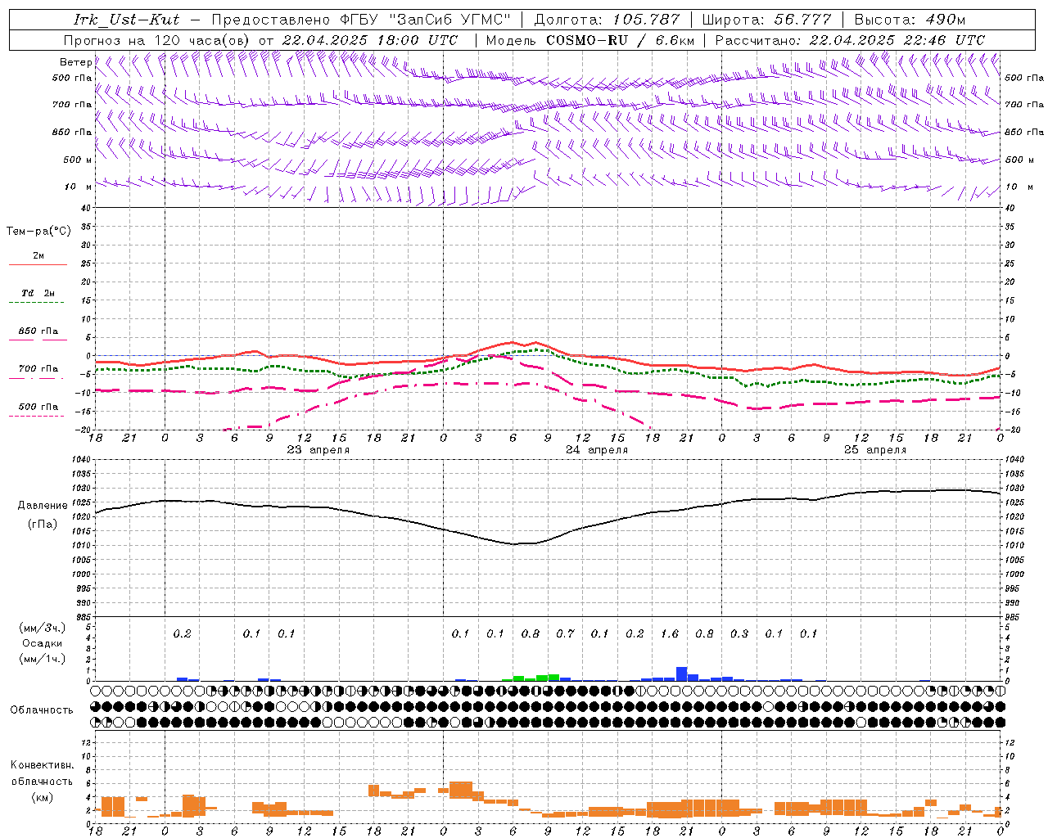Click the forecast header Прогноз на 120 часа(ов)
Image resolution: width=1048 pixels, height=838 pixels.
point(157,40)
